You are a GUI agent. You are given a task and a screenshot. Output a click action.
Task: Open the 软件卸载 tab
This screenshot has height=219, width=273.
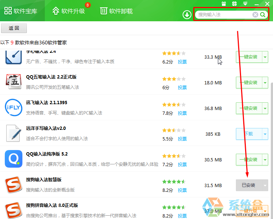click(116, 11)
